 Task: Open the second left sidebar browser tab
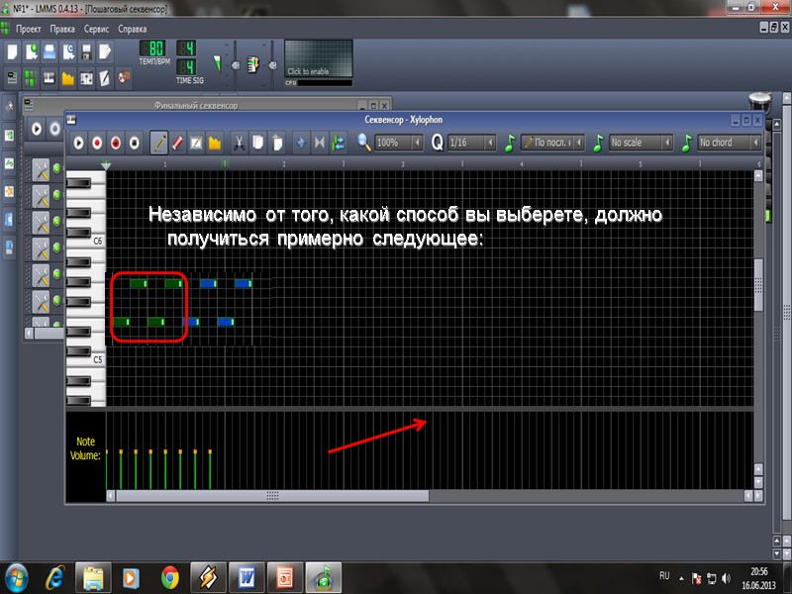point(9,136)
